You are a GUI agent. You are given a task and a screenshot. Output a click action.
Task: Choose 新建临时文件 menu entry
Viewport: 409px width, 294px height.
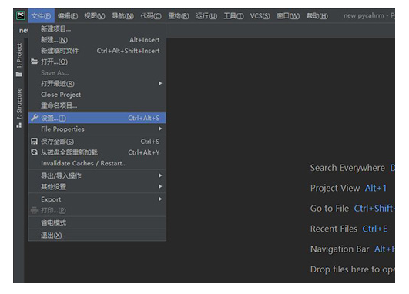tap(97, 51)
